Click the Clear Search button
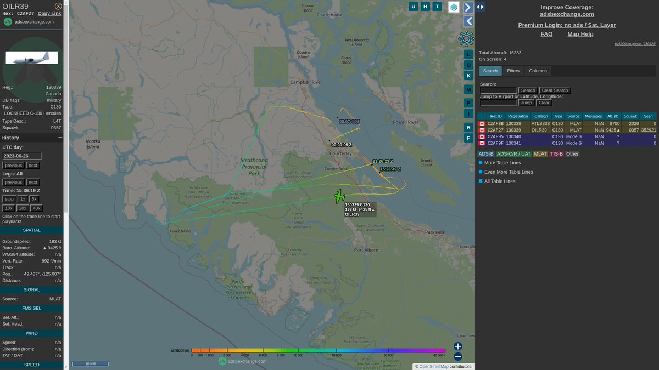659x370 pixels. (x=555, y=90)
